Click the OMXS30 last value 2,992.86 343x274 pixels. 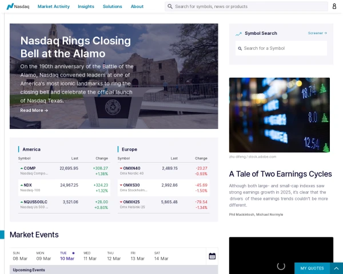[x=170, y=185]
